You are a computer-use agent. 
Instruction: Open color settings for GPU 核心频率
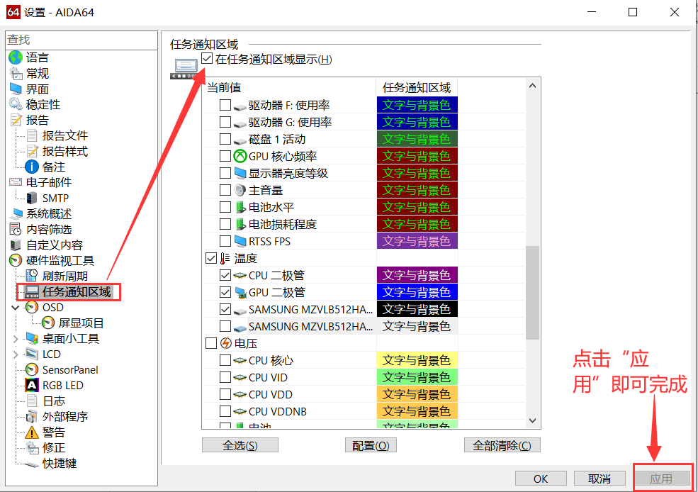pyautogui.click(x=417, y=156)
